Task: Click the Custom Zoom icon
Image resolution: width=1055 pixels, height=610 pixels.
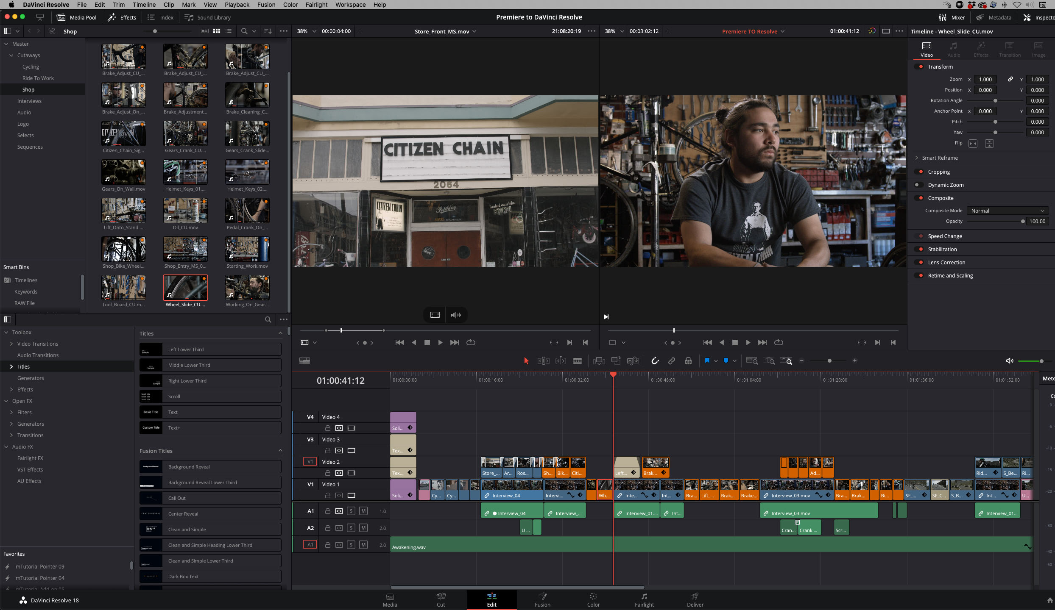Action: click(x=786, y=360)
